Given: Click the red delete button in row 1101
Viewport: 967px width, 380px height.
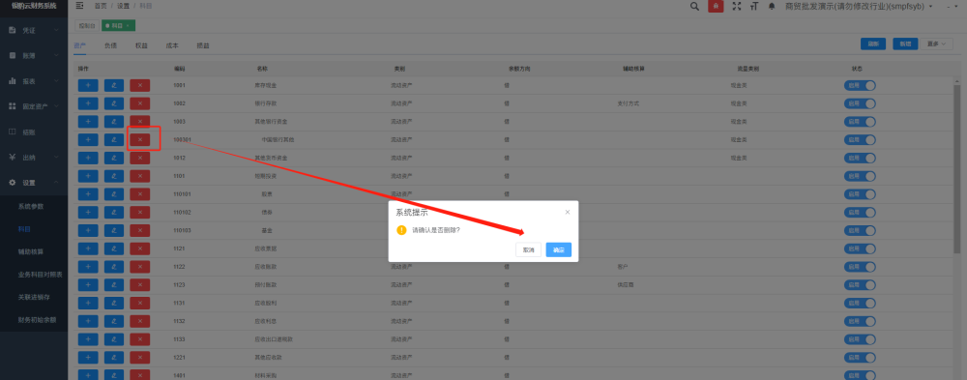Looking at the screenshot, I should tap(140, 176).
